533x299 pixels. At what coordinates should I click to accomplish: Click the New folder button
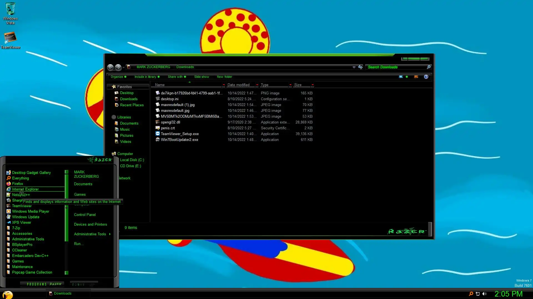point(224,77)
